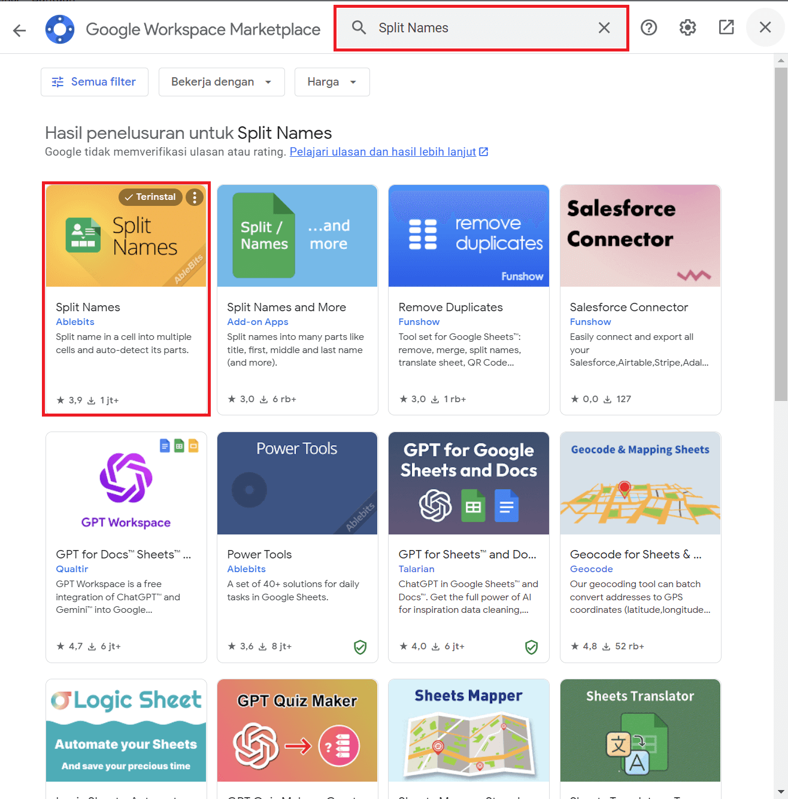Open the Split Names and More card
This screenshot has width=788, height=799.
(297, 299)
